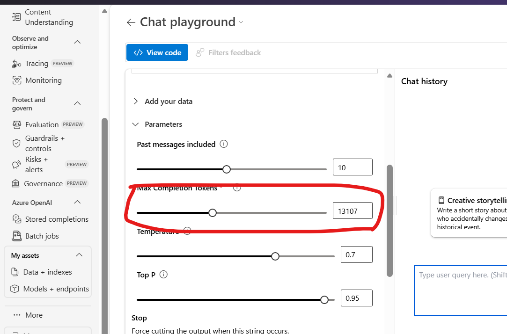This screenshot has width=507, height=334.
Task: Click the View code button
Action: click(157, 52)
